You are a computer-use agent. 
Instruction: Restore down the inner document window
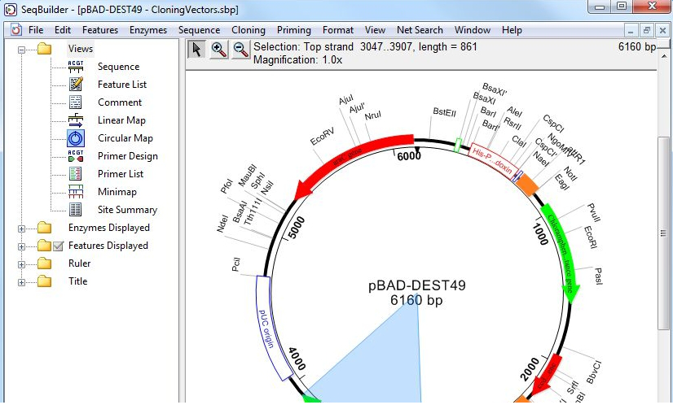pos(646,30)
